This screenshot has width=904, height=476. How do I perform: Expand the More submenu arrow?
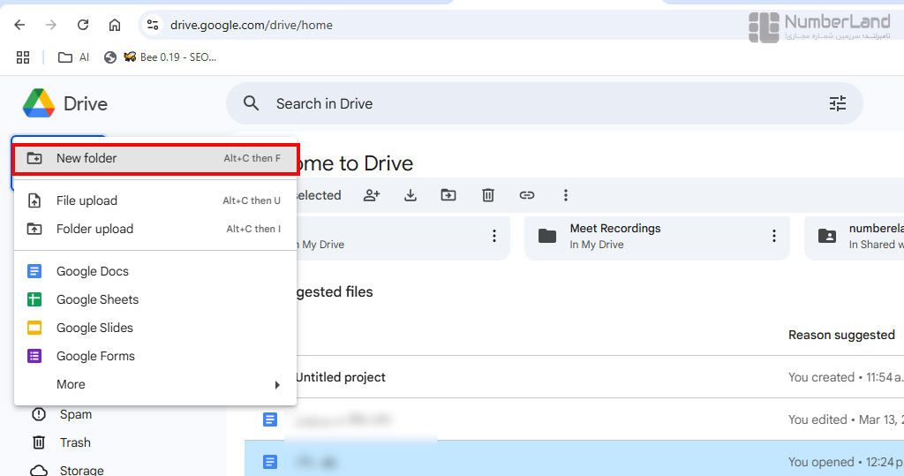(x=277, y=385)
